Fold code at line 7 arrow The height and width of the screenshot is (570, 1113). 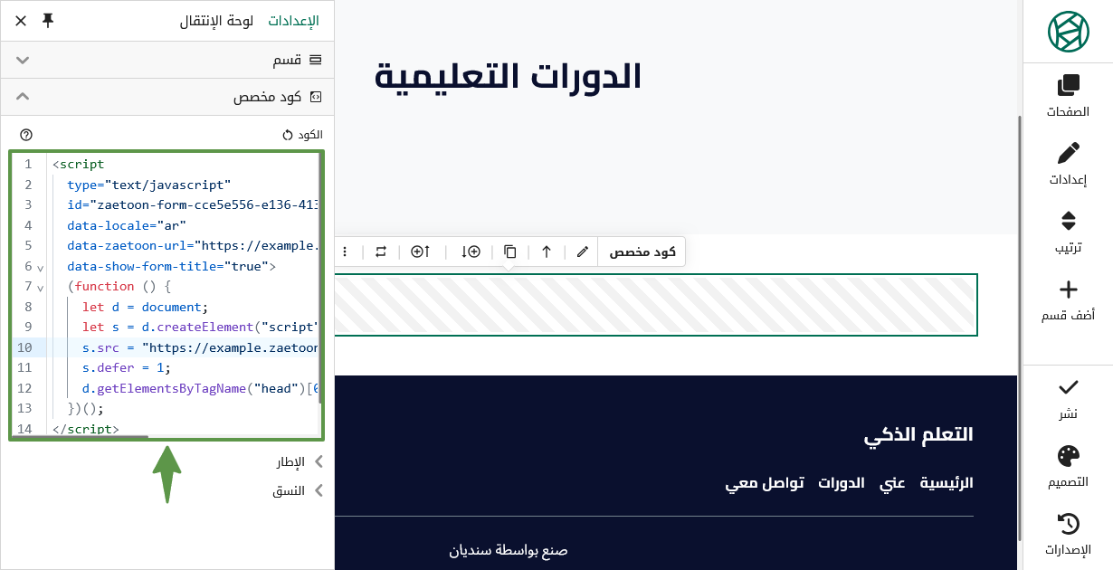(40, 287)
